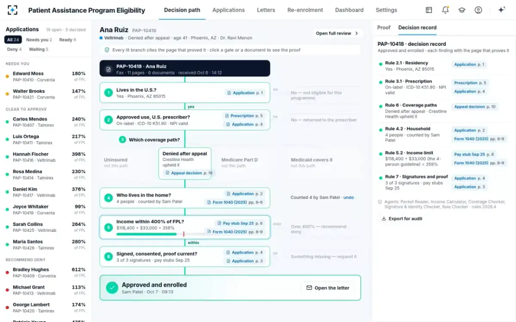Click Rule 4.2 Household entry

point(443,134)
